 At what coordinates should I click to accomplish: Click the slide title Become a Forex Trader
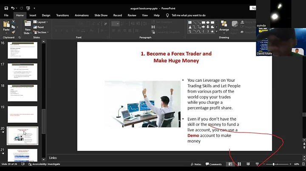[x=176, y=57]
